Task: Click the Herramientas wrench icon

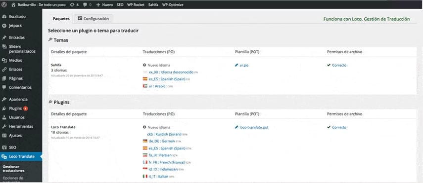Action: click(4, 126)
